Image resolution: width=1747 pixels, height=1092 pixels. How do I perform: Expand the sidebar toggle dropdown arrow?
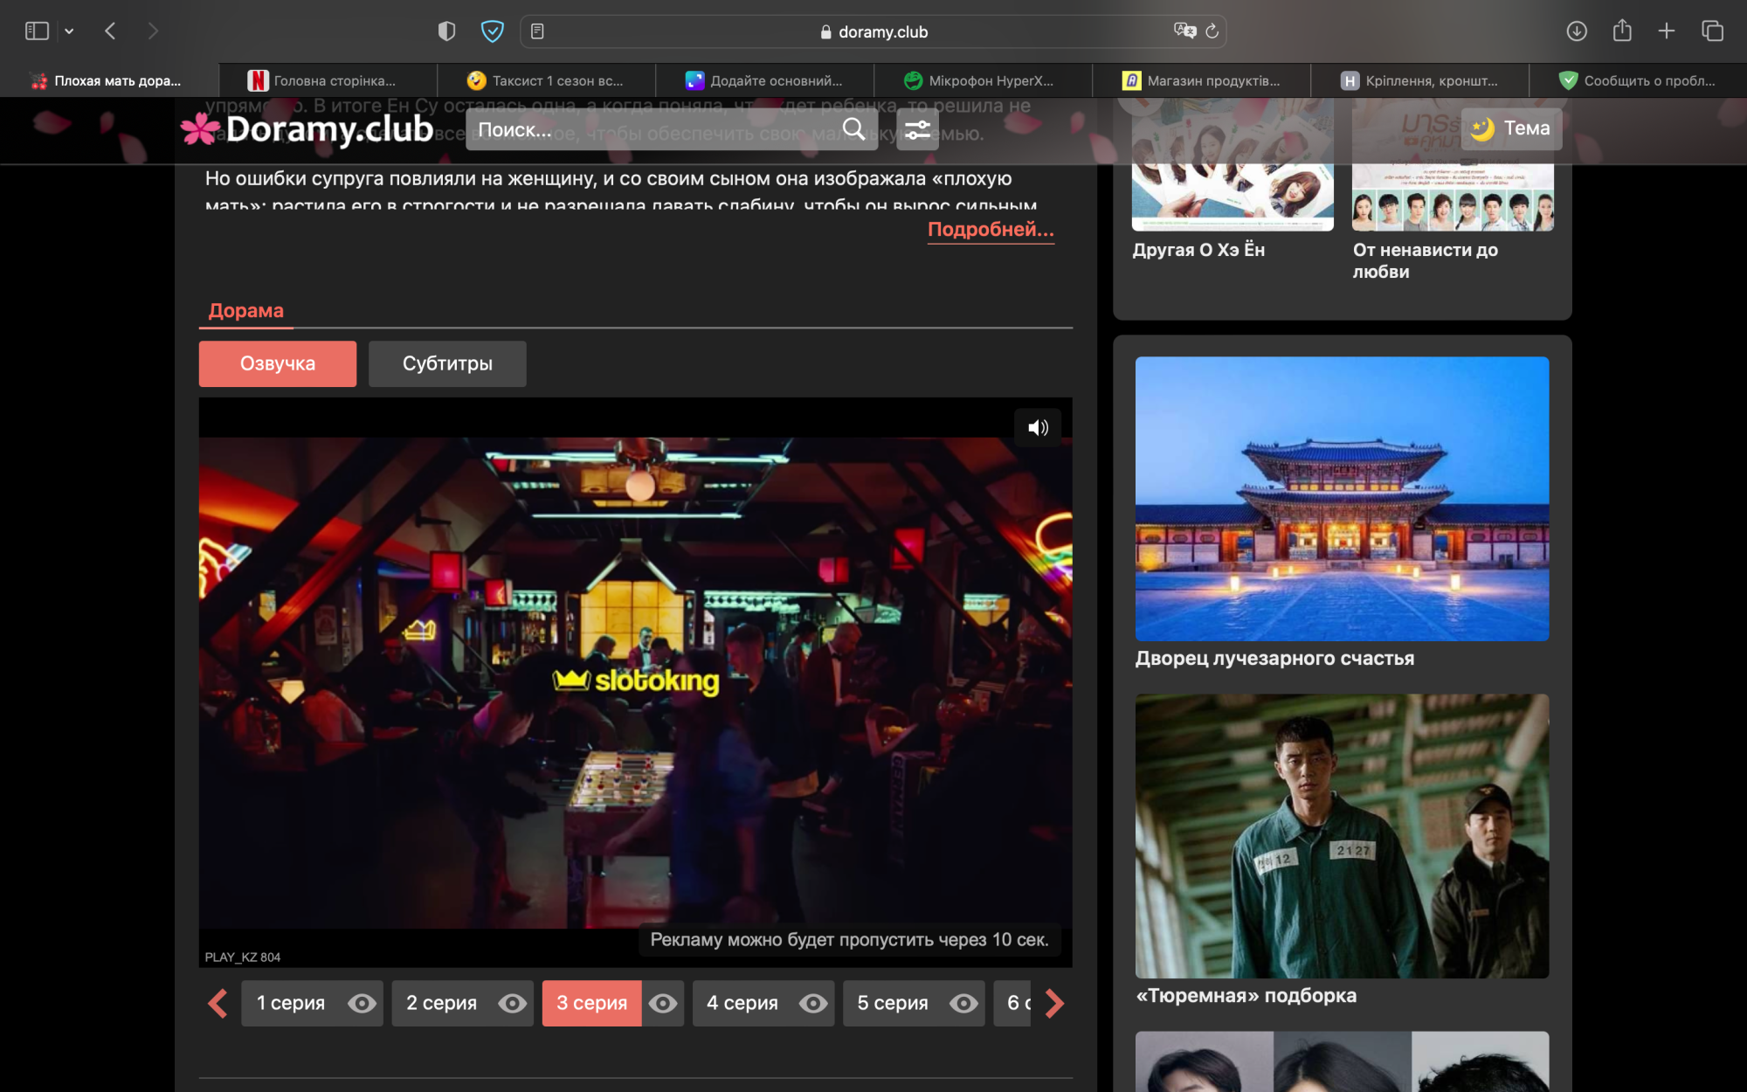click(x=68, y=31)
